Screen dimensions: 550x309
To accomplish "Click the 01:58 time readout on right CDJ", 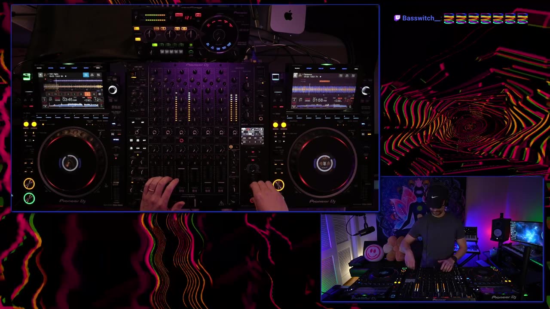I will (x=320, y=100).
